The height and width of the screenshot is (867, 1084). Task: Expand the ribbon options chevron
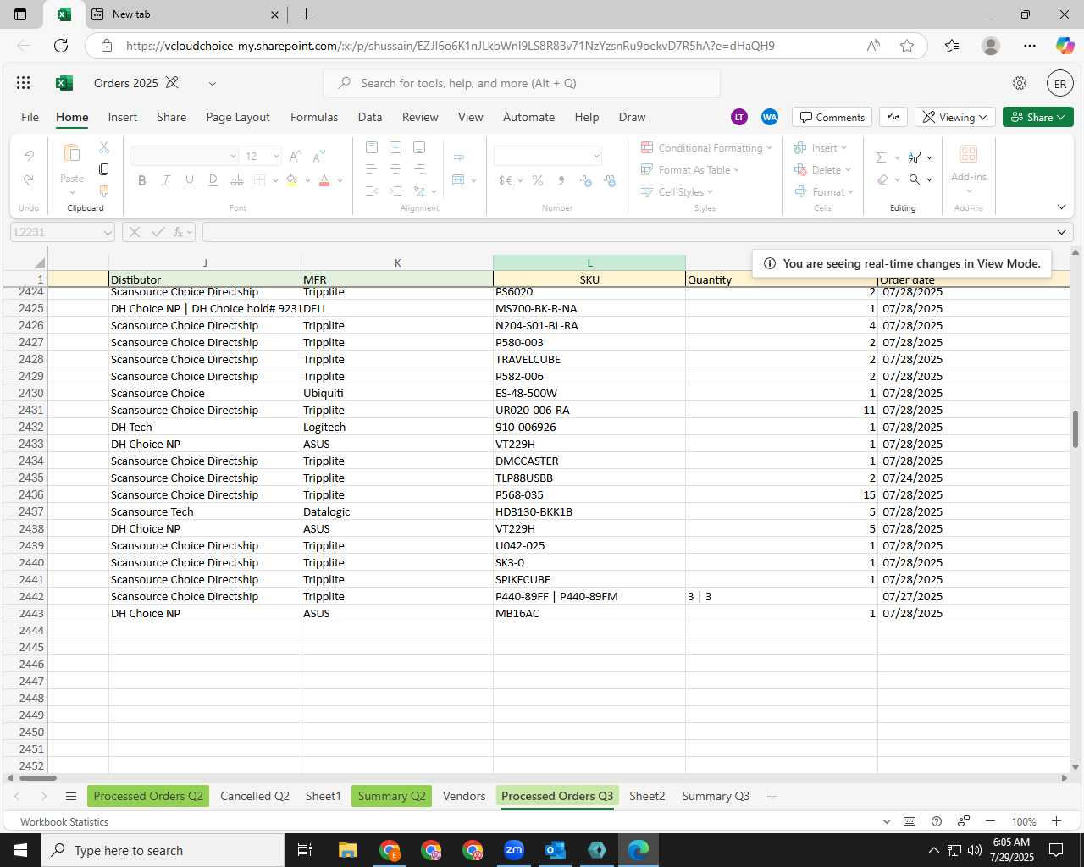click(x=1061, y=207)
